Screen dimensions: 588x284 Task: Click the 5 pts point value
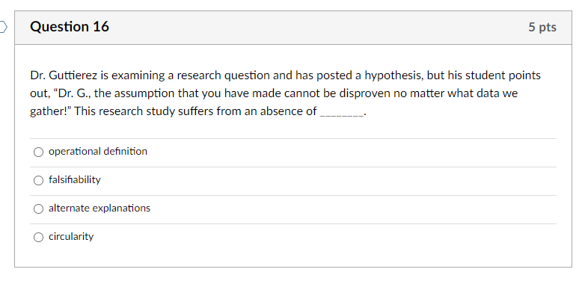coord(542,27)
